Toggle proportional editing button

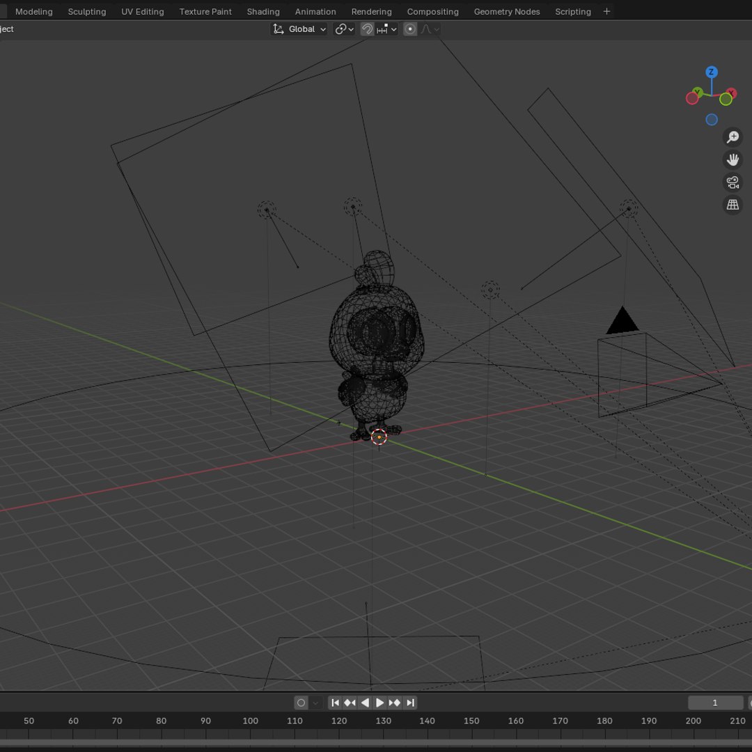click(410, 29)
